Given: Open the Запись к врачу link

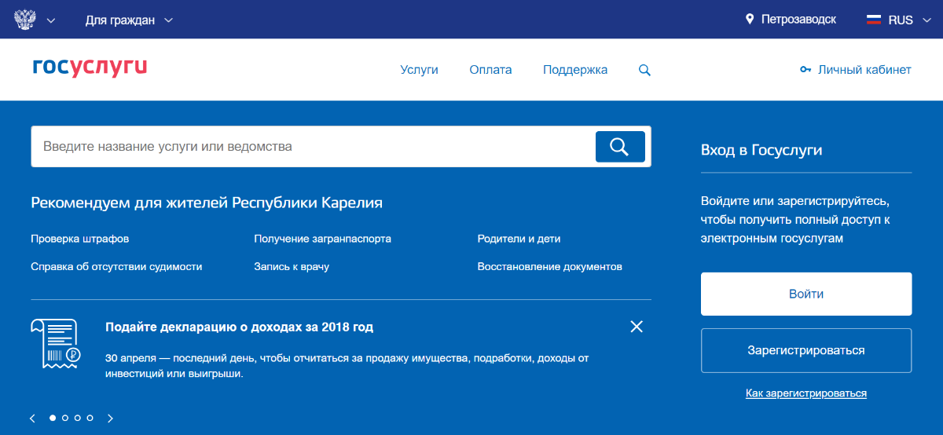Looking at the screenshot, I should click(x=292, y=267).
